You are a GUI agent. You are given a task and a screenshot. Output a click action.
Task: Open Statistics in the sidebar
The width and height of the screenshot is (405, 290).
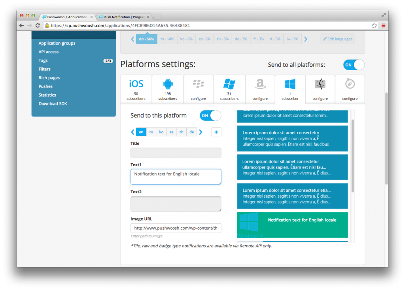point(47,95)
